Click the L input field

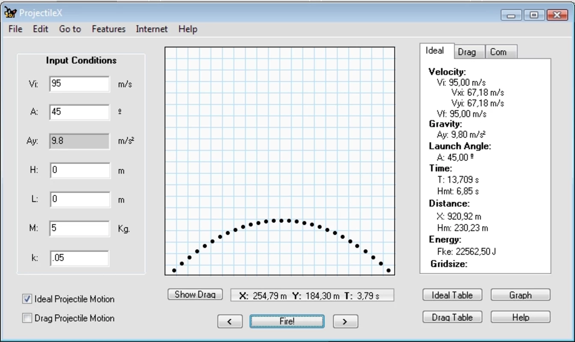click(80, 199)
